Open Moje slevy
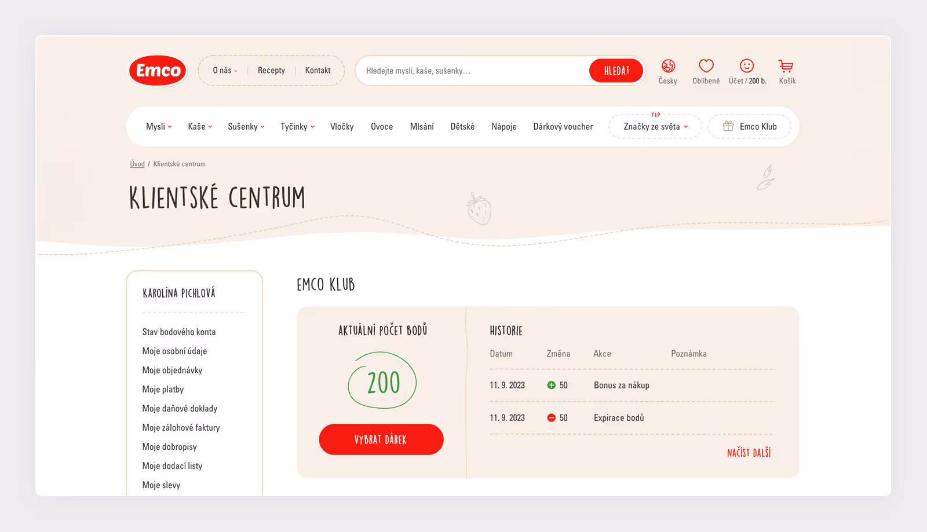The image size is (927, 532). pos(161,485)
